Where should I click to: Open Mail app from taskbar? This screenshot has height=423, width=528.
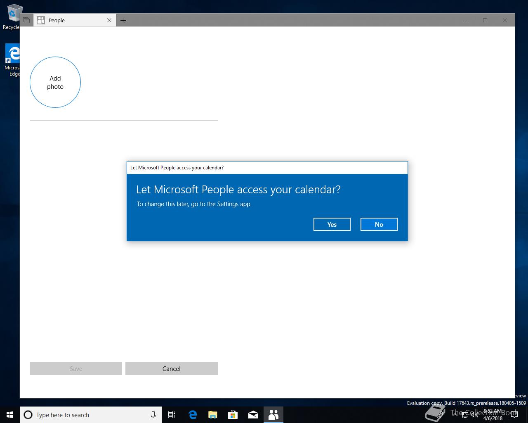coord(253,415)
